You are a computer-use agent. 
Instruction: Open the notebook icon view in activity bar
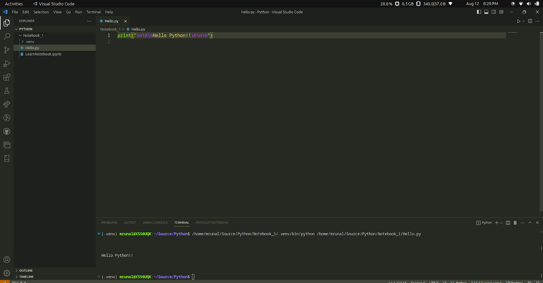pyautogui.click(x=7, y=158)
